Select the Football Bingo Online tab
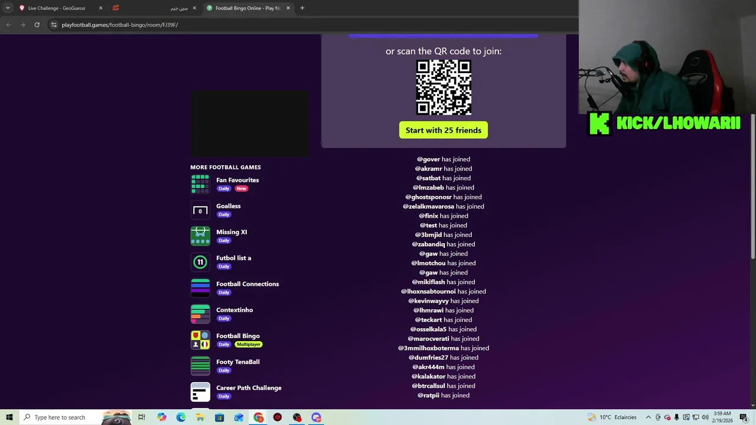 tap(248, 8)
